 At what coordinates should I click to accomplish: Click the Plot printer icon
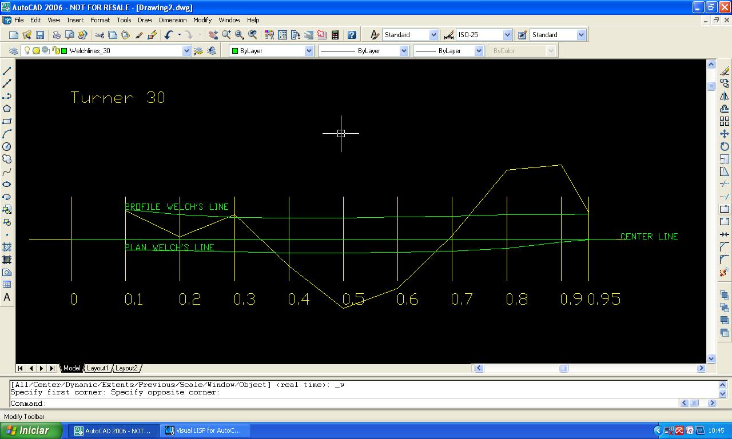(x=57, y=35)
